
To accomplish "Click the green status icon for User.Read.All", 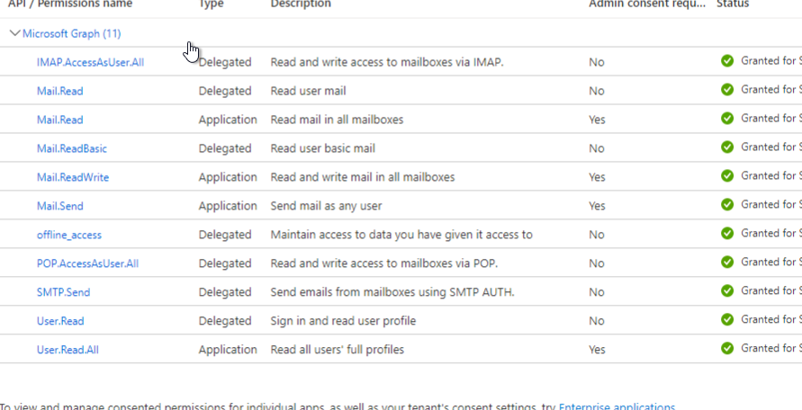I will pos(726,348).
